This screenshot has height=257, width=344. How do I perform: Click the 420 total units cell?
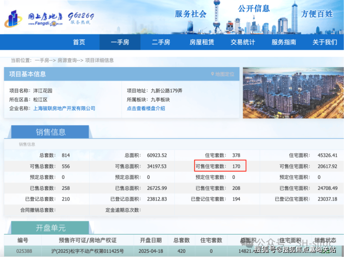click(x=181, y=251)
